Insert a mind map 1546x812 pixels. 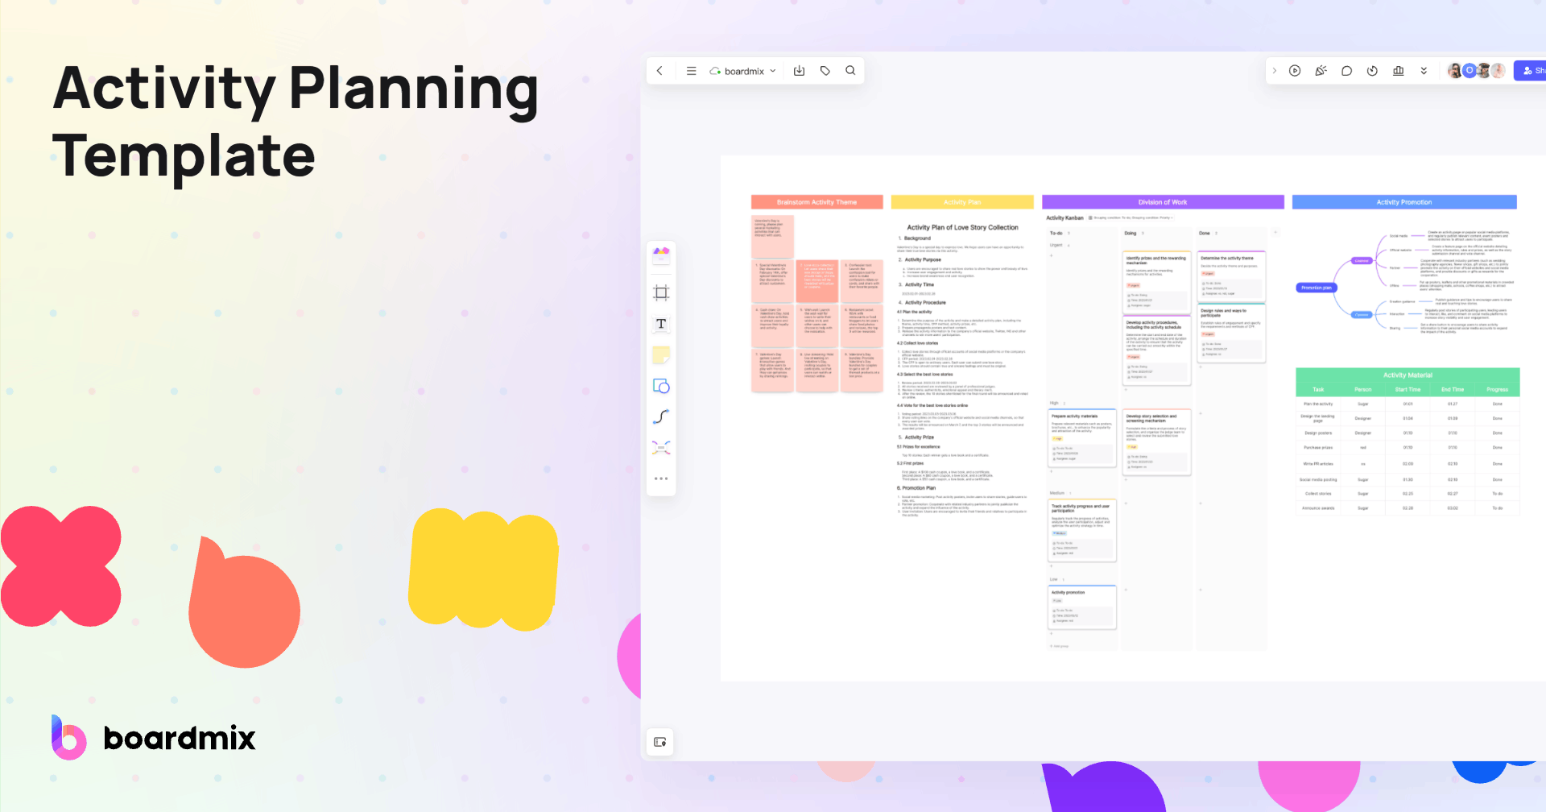(x=660, y=447)
